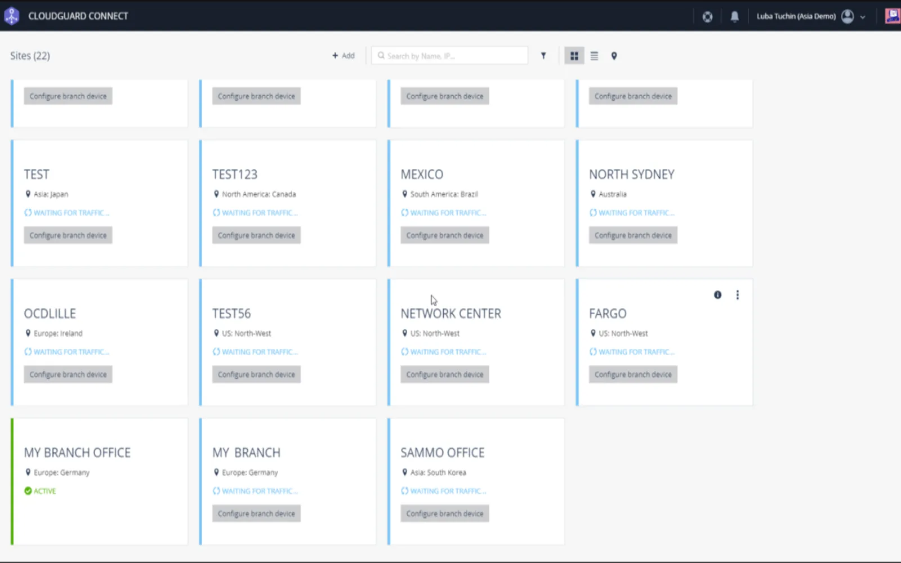Configure branch device for MY BRANCH
Image resolution: width=901 pixels, height=563 pixels.
(x=256, y=513)
